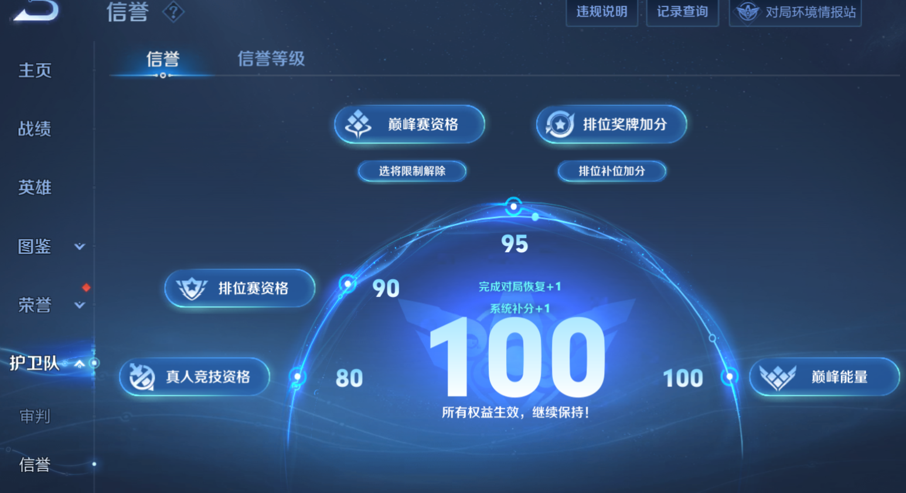Open the 信誉 help question-mark icon
This screenshot has width=906, height=493.
(173, 12)
